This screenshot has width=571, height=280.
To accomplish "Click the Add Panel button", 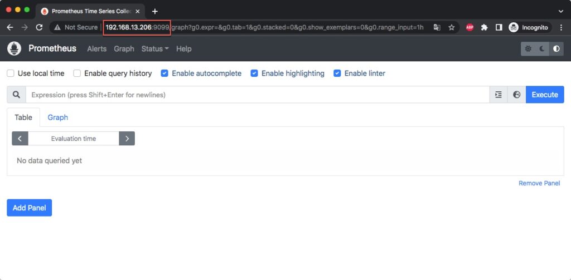I will [x=30, y=208].
